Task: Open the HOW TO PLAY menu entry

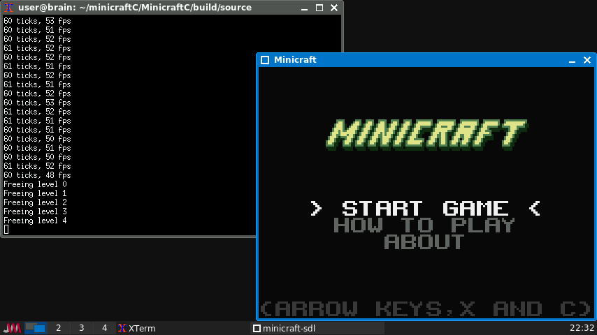Action: coord(424,225)
